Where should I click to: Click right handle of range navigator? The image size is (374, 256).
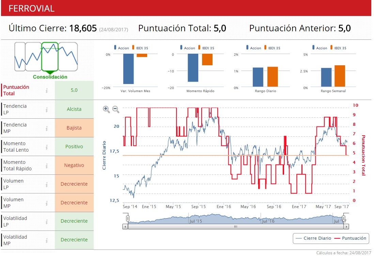[x=344, y=218]
